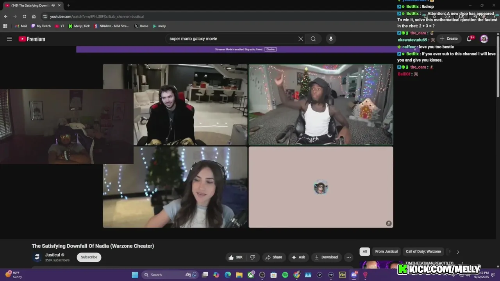The height and width of the screenshot is (281, 500).
Task: Open Discord from the taskbar
Action: tap(354, 275)
